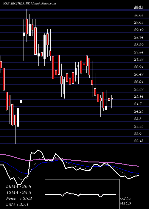Select the 22.9 price axis label
Image resolution: width=149 pixels, height=209 pixels.
pos(138,133)
